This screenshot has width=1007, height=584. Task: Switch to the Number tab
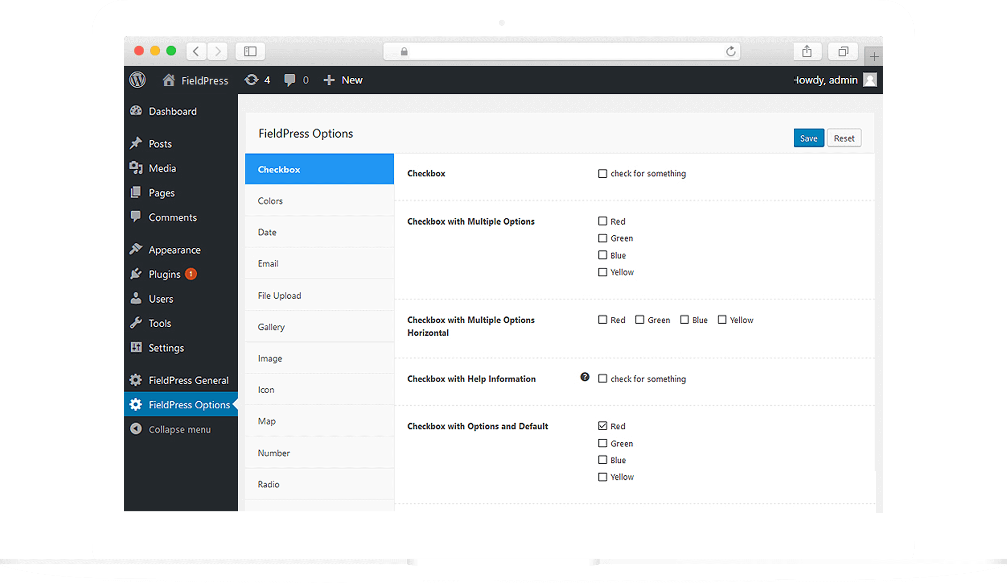point(319,453)
